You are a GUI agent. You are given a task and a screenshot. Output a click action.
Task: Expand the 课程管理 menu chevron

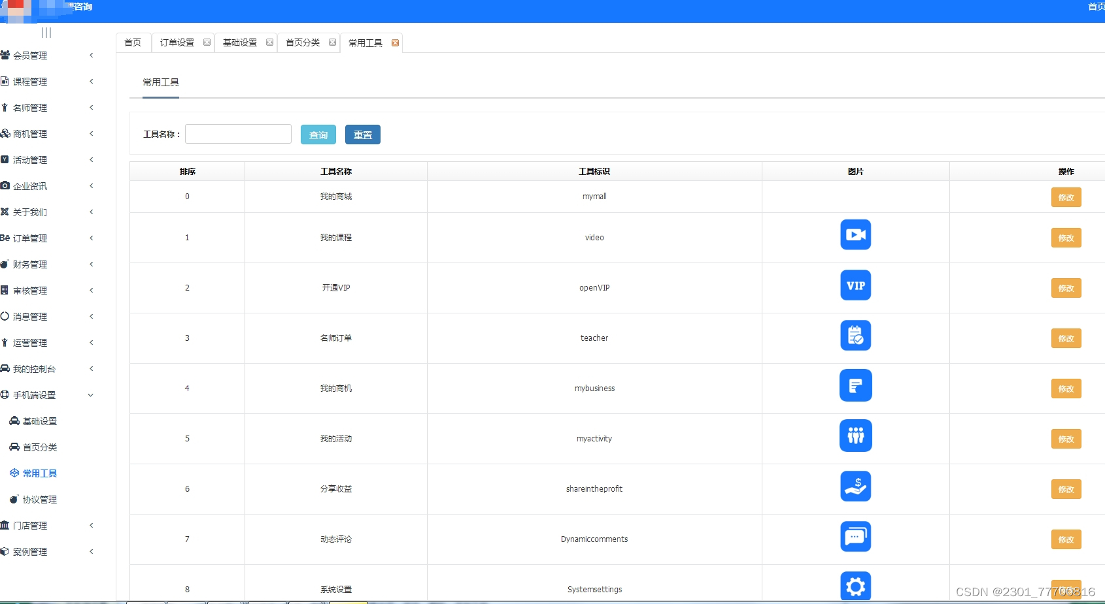[x=92, y=82]
